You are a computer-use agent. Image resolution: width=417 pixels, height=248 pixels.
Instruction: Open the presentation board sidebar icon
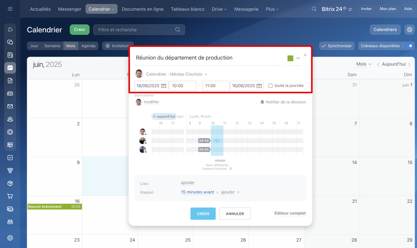[x=10, y=145]
